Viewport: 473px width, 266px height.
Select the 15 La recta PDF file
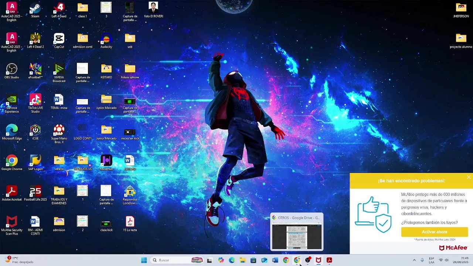(130, 224)
